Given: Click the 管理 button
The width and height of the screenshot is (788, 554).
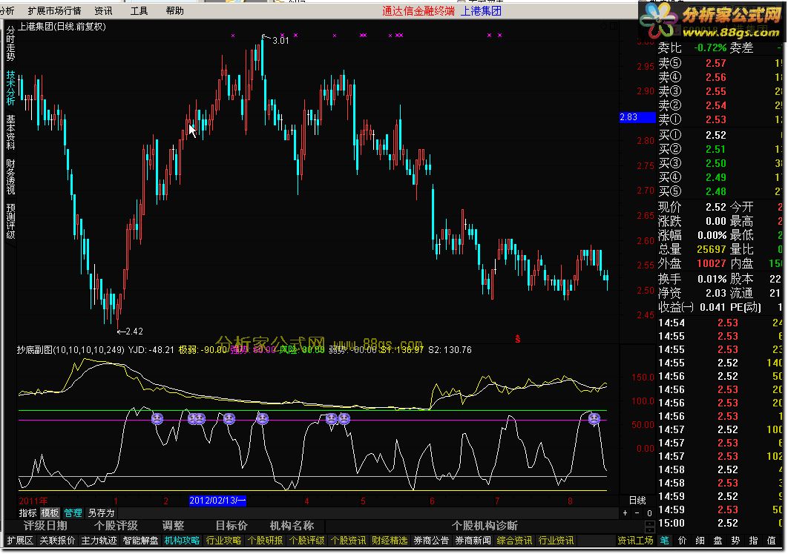Looking at the screenshot, I should point(73,512).
